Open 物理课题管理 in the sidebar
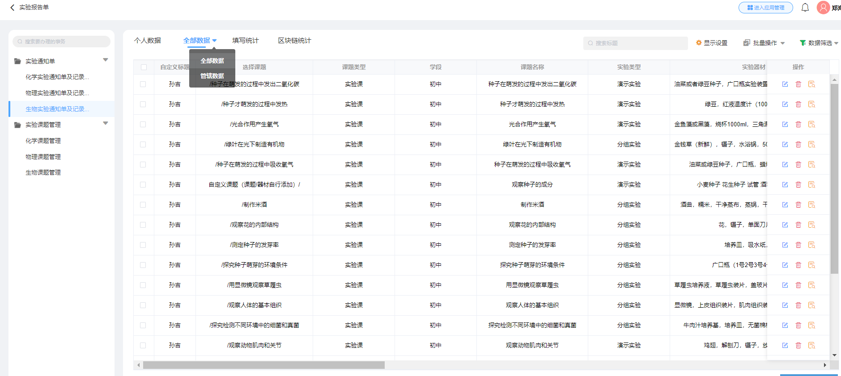 [43, 157]
